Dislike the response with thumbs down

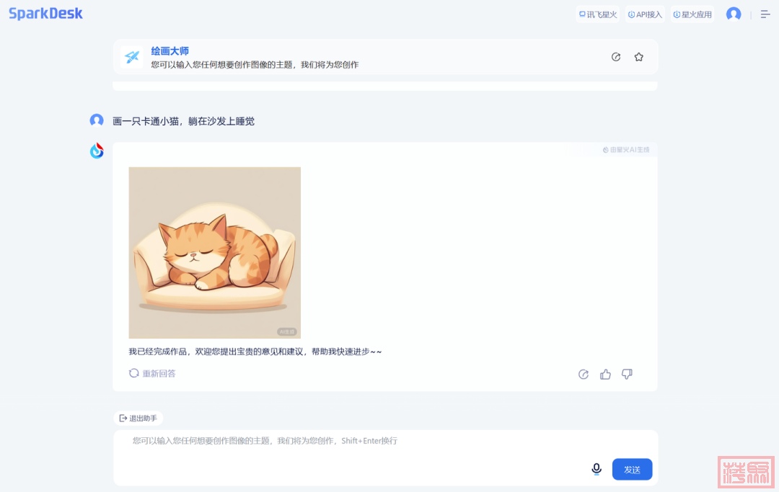point(627,374)
